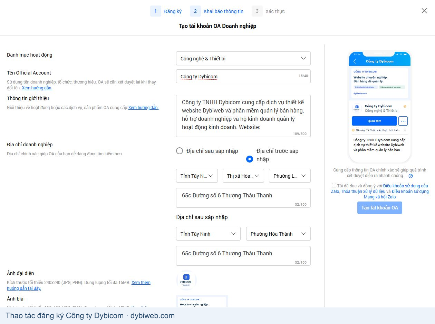Click the Dybicom avatar image thumbnail
Screen dimensions: 435x324
pos(186,280)
